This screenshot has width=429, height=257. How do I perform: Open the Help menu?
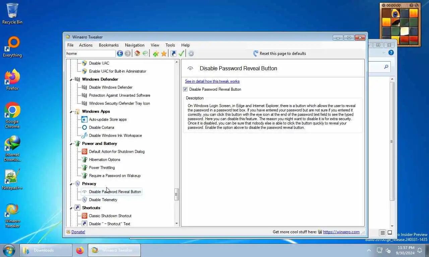point(185,45)
